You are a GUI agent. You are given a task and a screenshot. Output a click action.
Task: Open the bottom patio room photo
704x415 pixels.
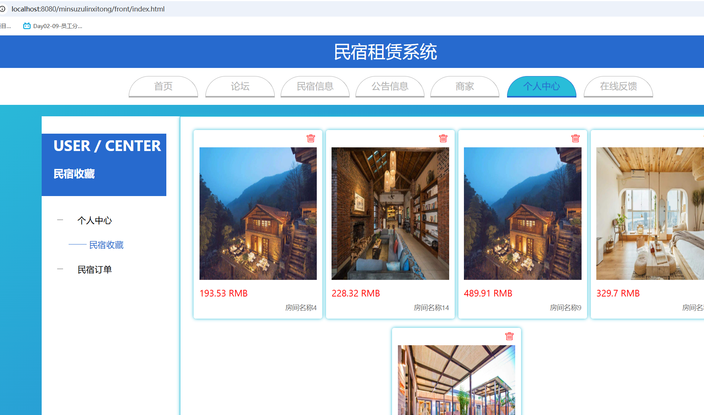457,380
